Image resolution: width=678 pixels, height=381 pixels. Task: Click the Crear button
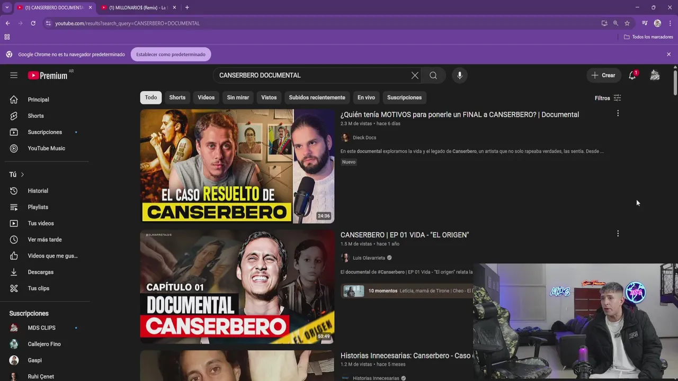tap(603, 75)
